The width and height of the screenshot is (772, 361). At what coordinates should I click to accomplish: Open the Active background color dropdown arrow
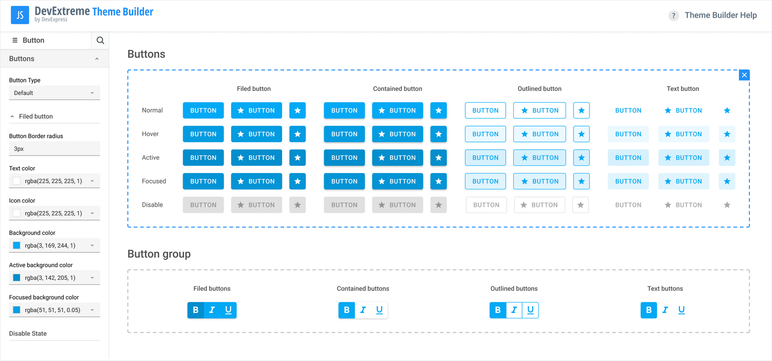pos(92,278)
